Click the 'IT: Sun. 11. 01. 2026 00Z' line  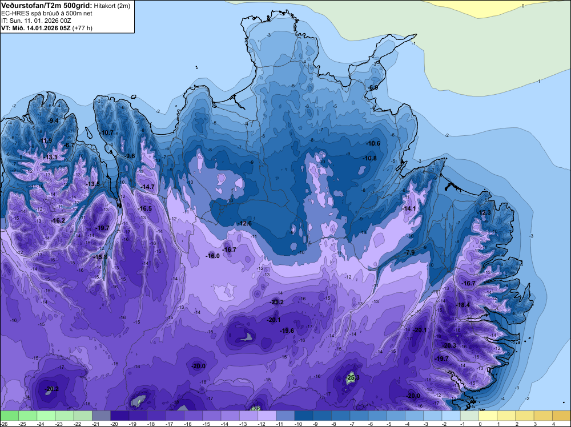[36, 21]
